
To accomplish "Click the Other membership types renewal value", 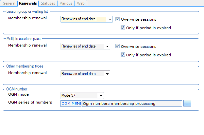I will pyautogui.click(x=82, y=74).
